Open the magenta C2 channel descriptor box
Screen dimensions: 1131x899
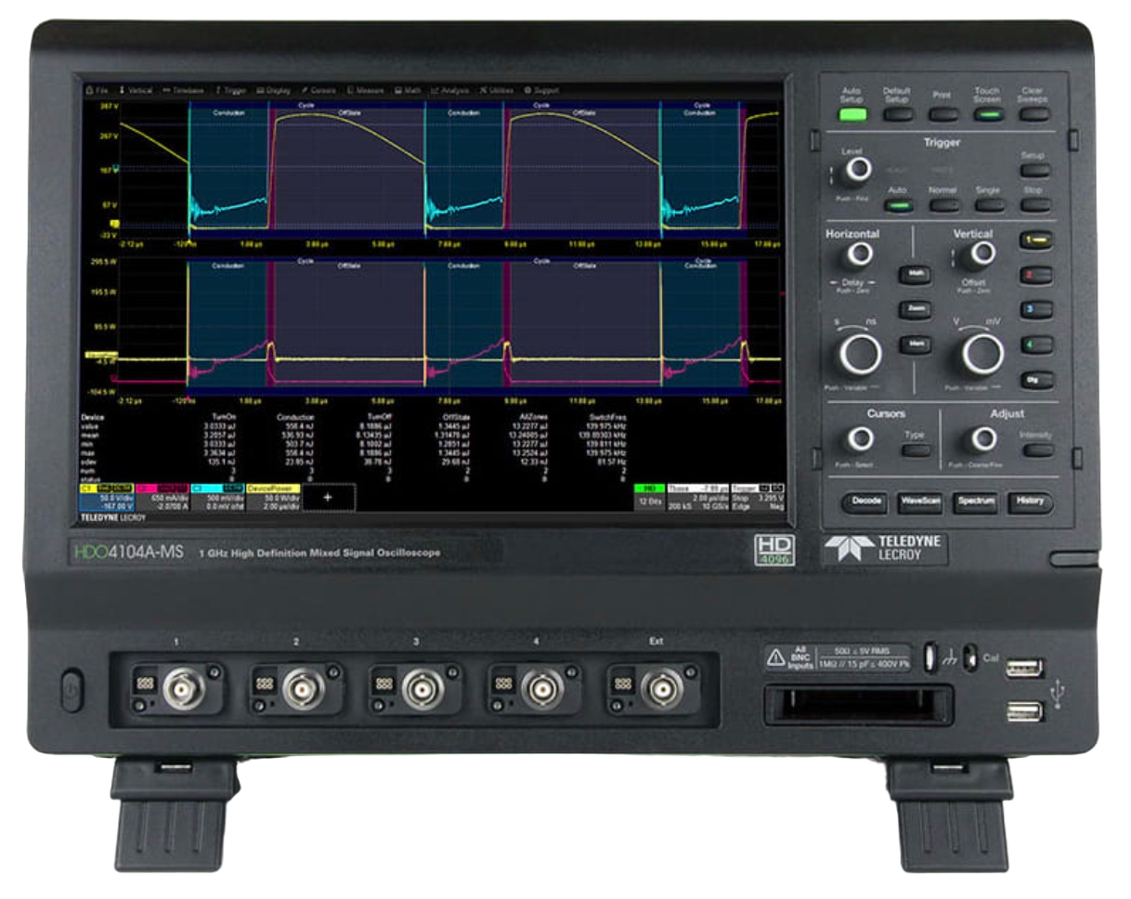pos(162,497)
